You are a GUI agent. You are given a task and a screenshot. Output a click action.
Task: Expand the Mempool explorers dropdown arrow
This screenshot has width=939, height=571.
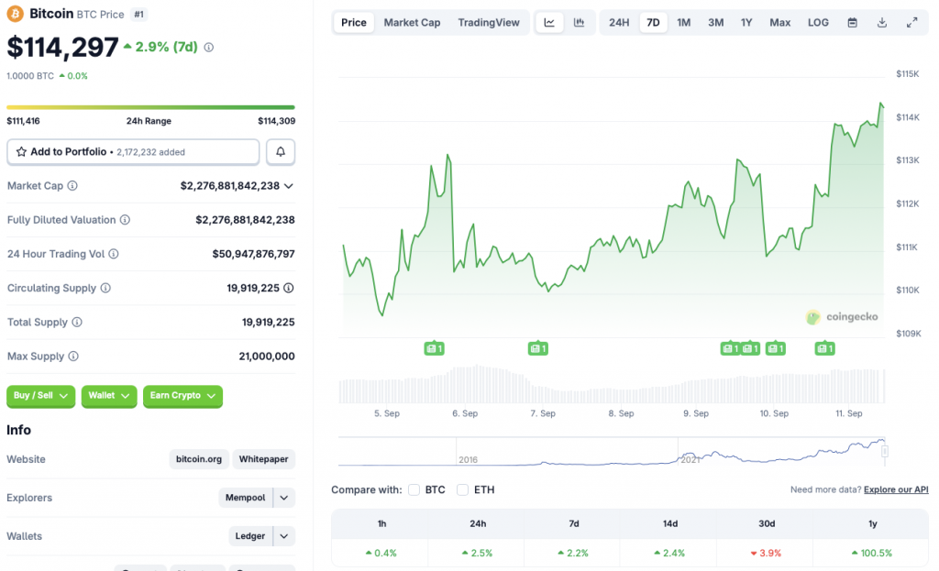[x=284, y=498]
